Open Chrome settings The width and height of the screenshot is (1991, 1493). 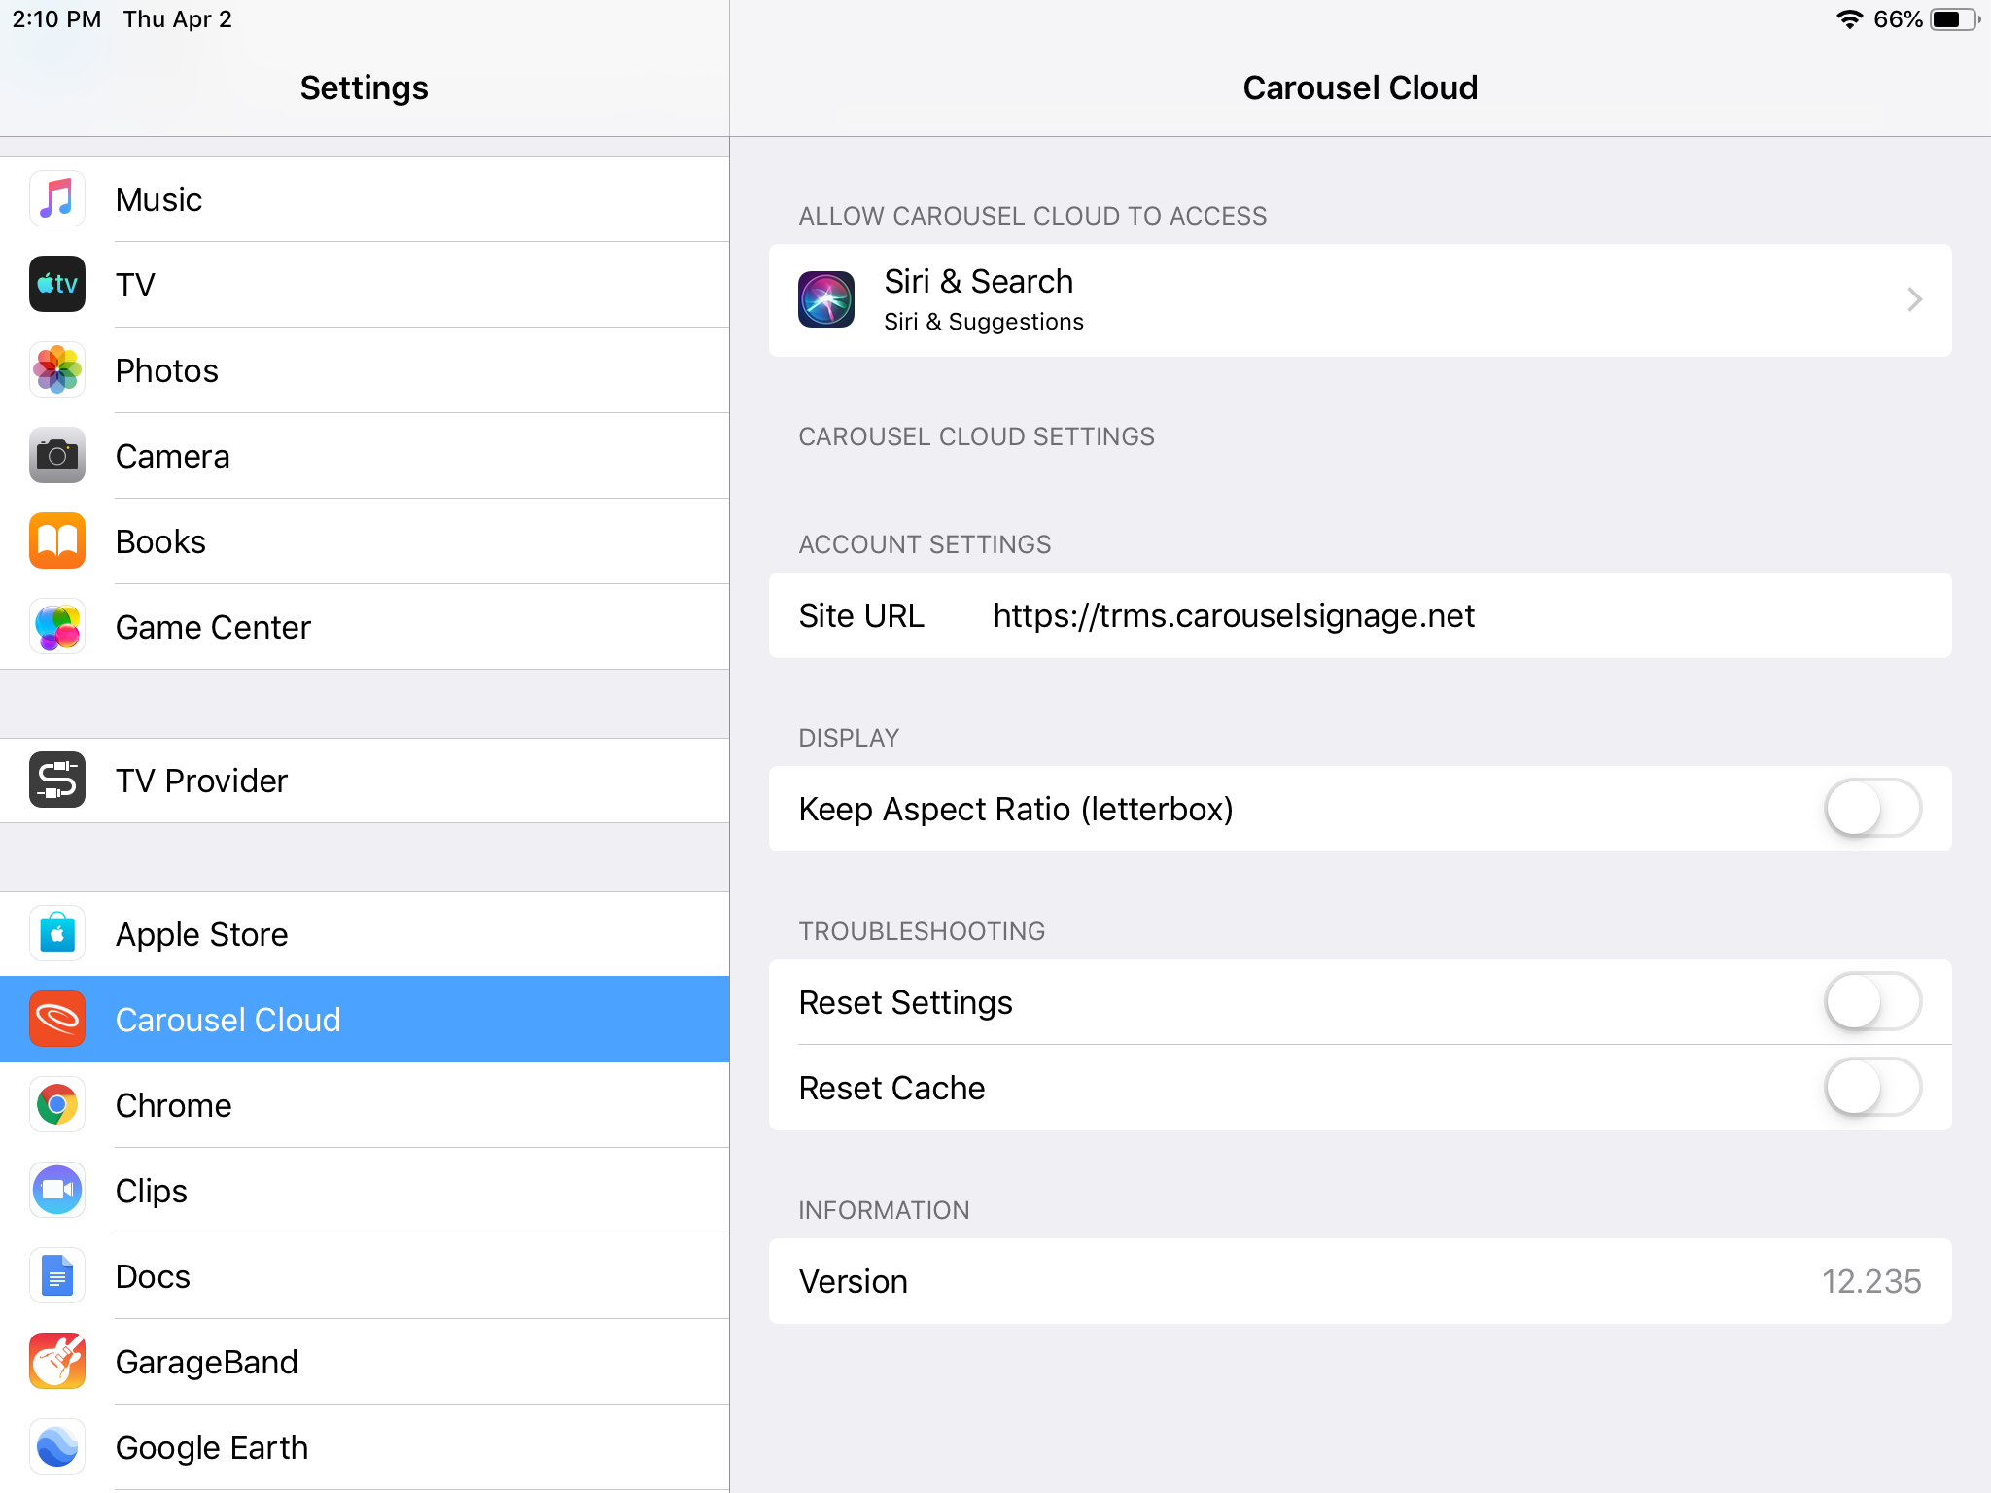(x=365, y=1105)
